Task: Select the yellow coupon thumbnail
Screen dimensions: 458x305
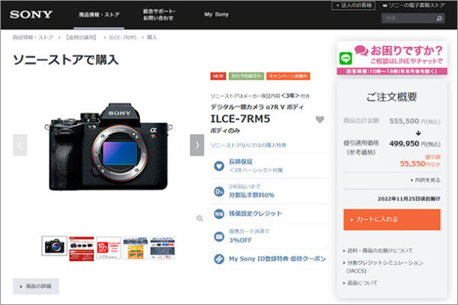Action: pos(135,248)
